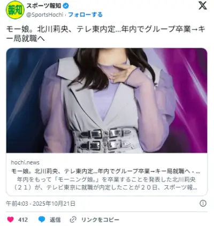Viewport: 214px width, 226px height.
Task: Click the post text about 北川莉央
Action: point(105,34)
